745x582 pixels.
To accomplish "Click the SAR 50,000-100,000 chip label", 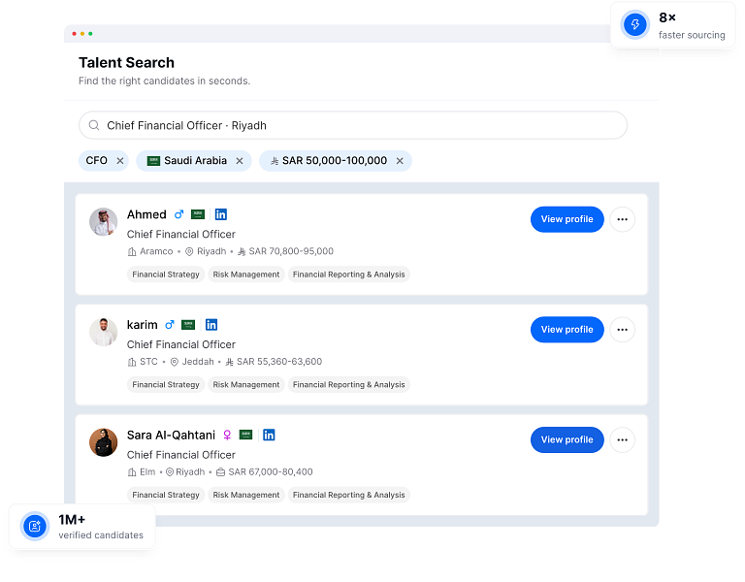I will 335,161.
